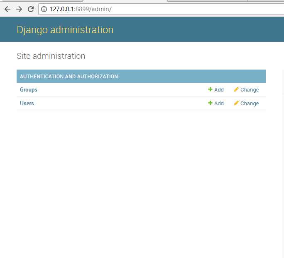Reload the page with the refresh icon
This screenshot has width=284, height=258.
coord(31,9)
